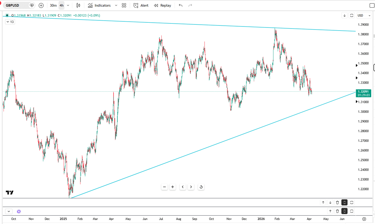The height and width of the screenshot is (224, 375).
Task: Click the undo arrow in toolbar
Action: [x=180, y=5]
